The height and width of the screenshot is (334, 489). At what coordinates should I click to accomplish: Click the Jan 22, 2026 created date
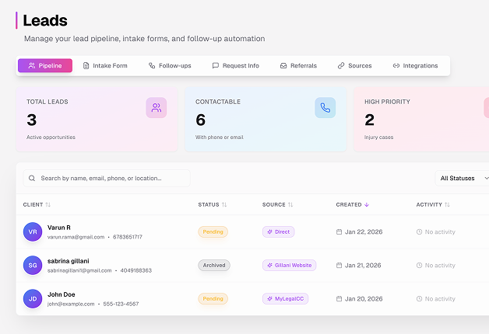pyautogui.click(x=364, y=231)
